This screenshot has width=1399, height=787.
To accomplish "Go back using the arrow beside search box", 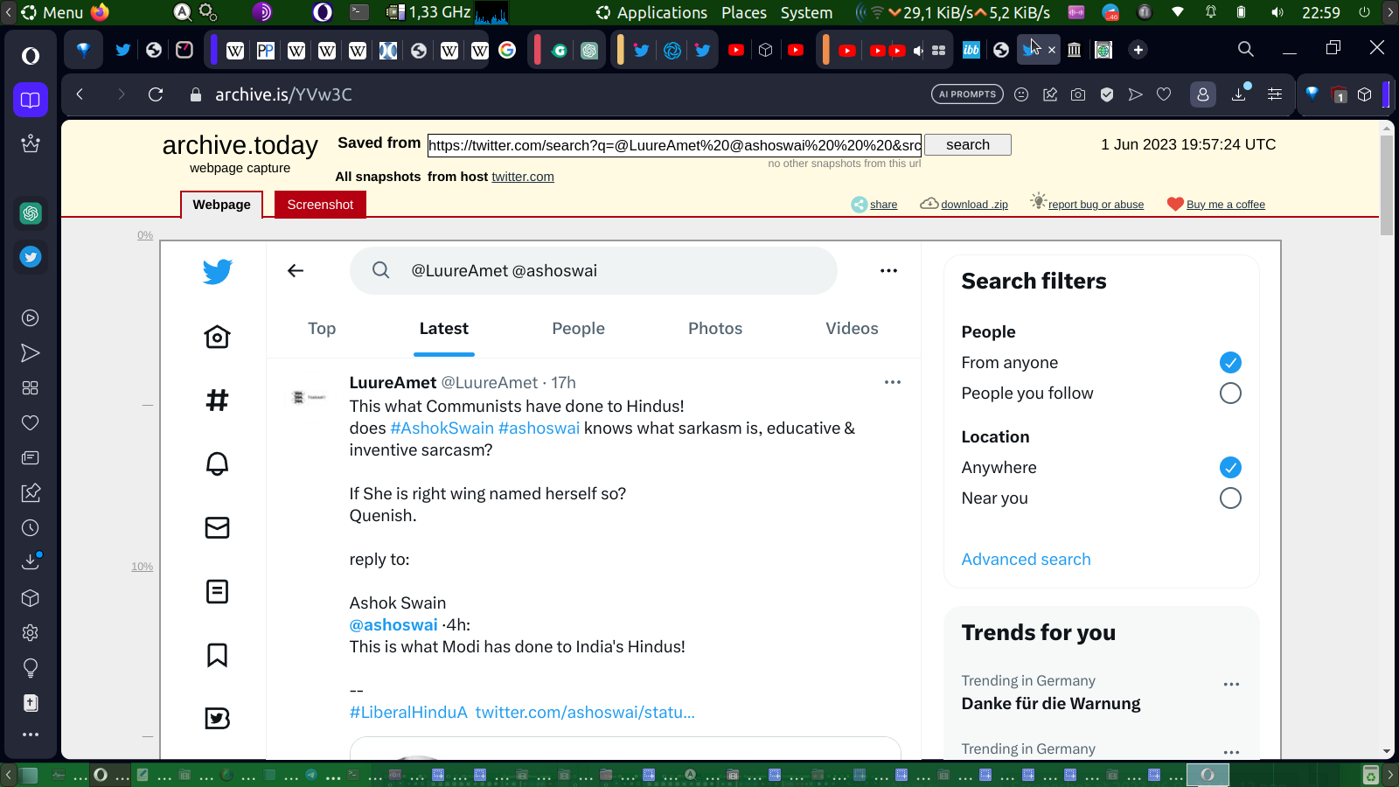I will [296, 271].
